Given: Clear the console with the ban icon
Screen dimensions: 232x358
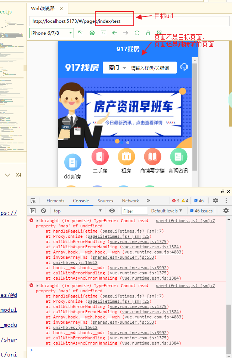Looking at the screenshot, I should (43, 211).
